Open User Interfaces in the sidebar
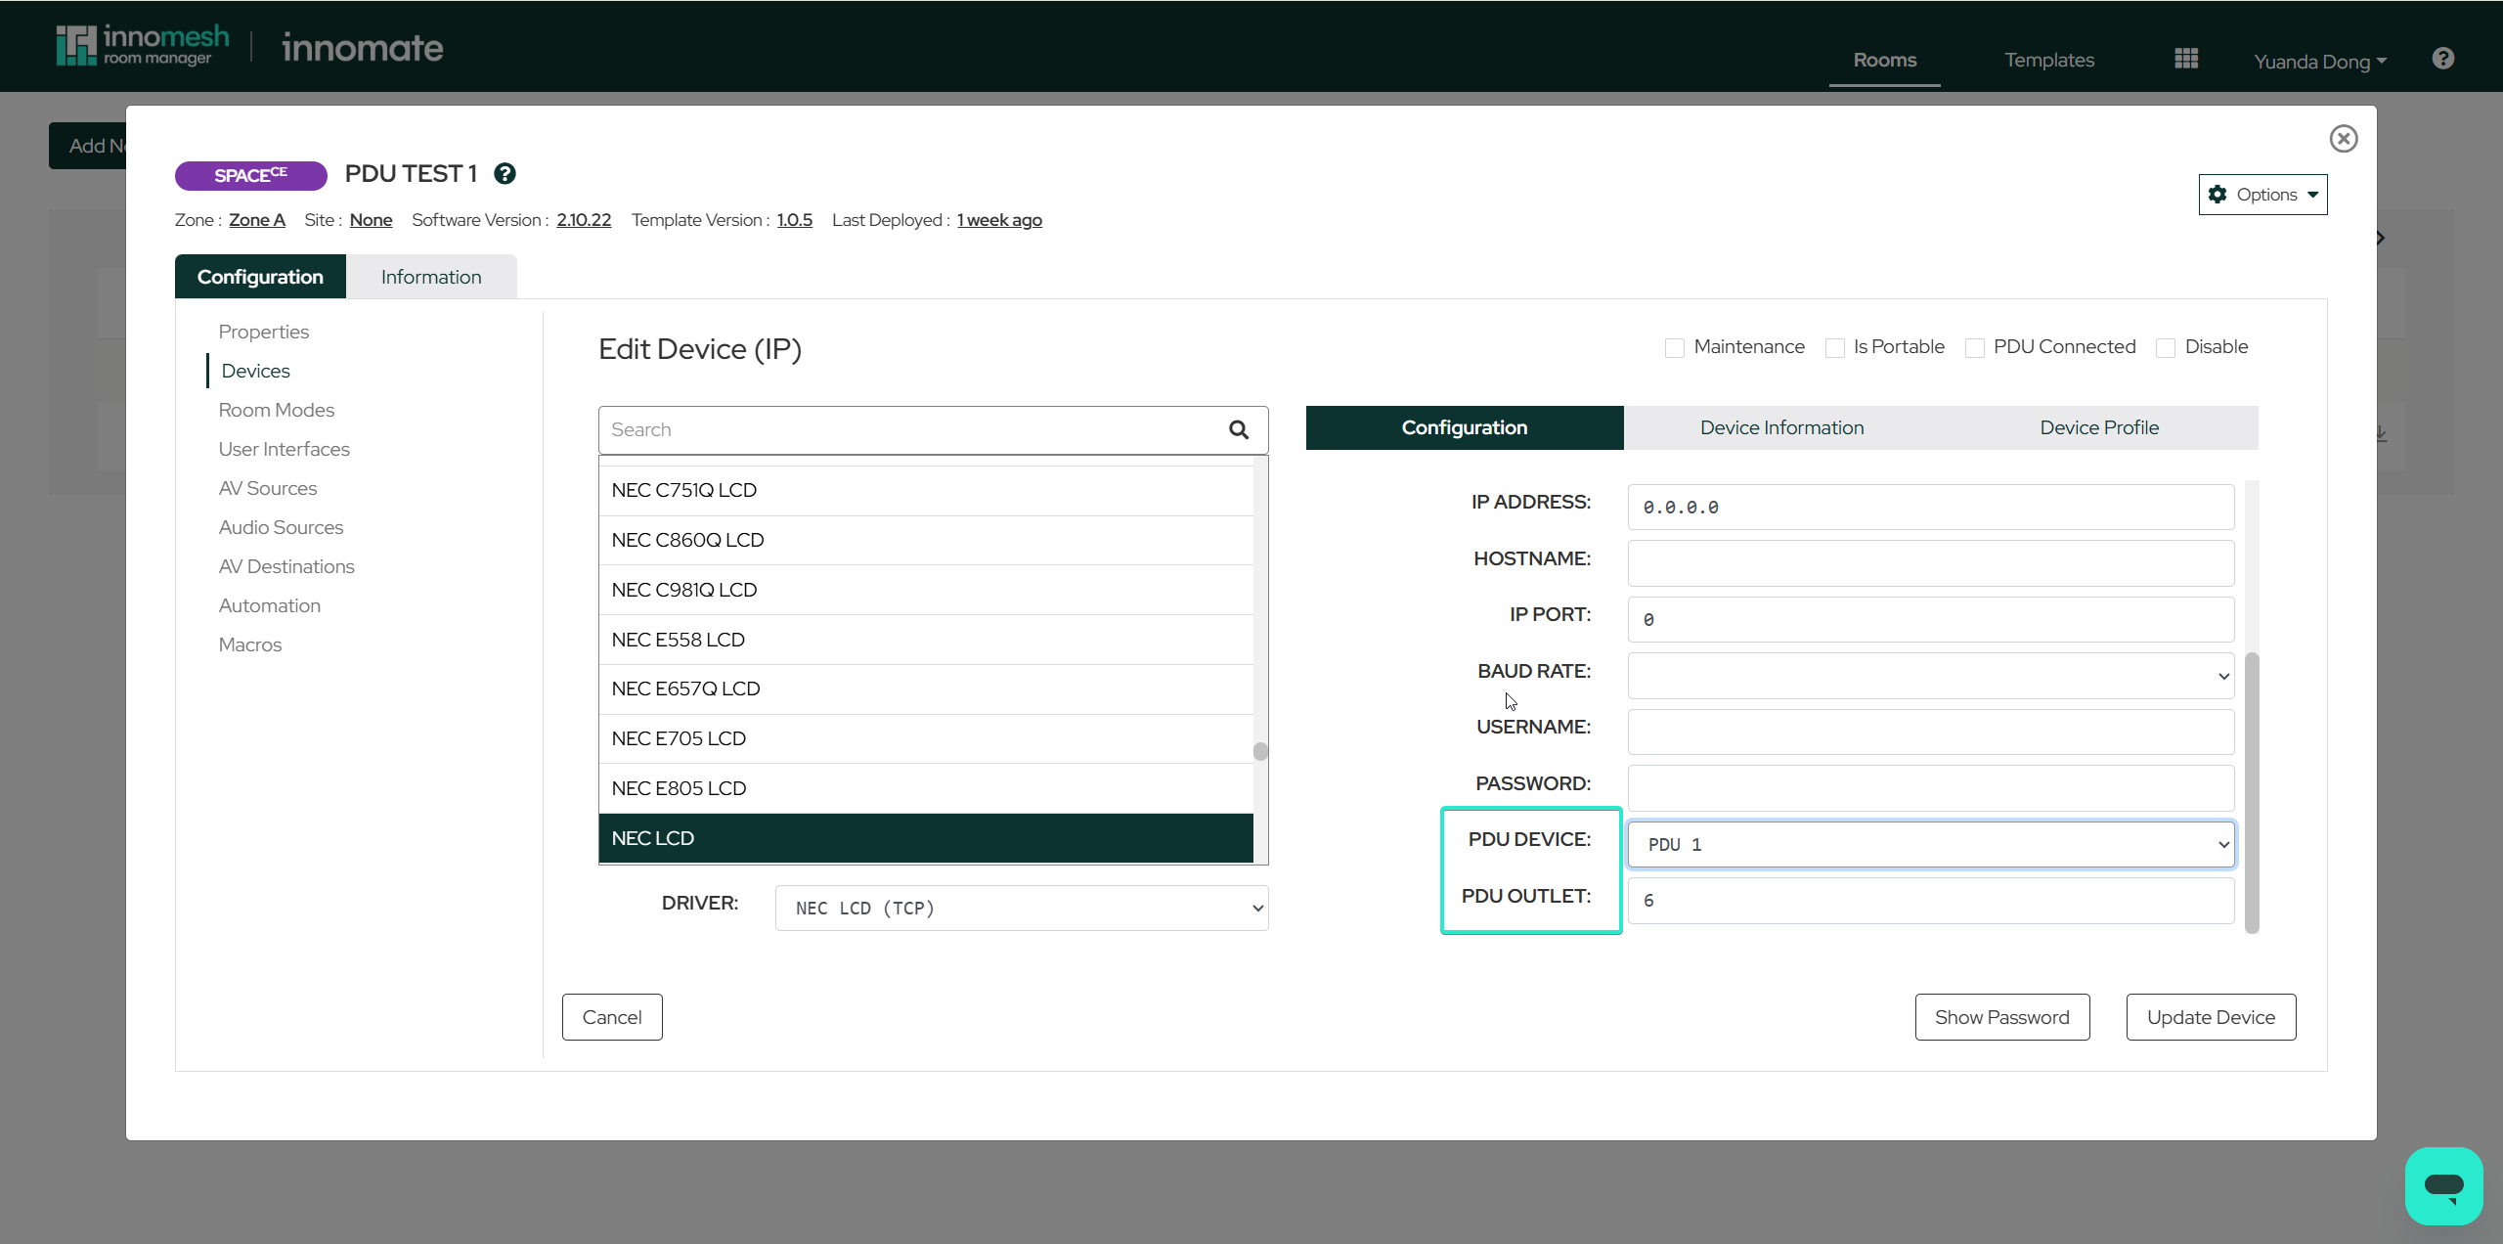2503x1244 pixels. pyautogui.click(x=285, y=449)
